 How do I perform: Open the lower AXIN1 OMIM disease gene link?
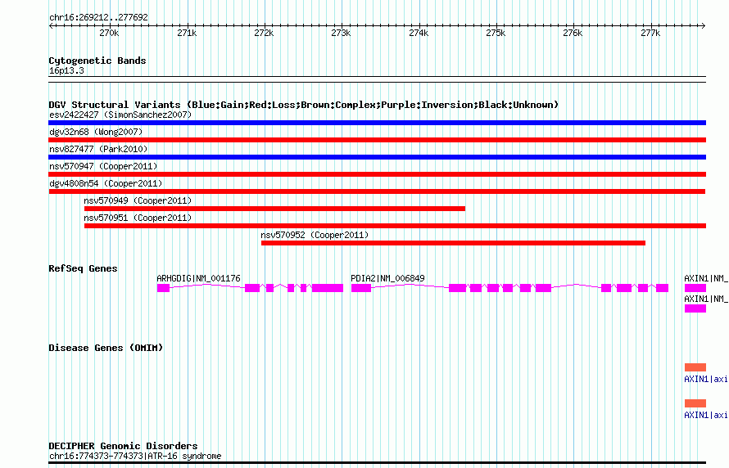click(x=706, y=415)
